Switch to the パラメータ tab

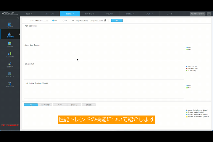click(150, 14)
